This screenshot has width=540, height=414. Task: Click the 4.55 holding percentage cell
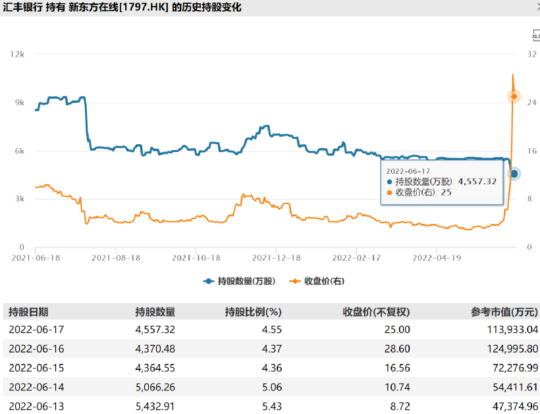coord(272,330)
